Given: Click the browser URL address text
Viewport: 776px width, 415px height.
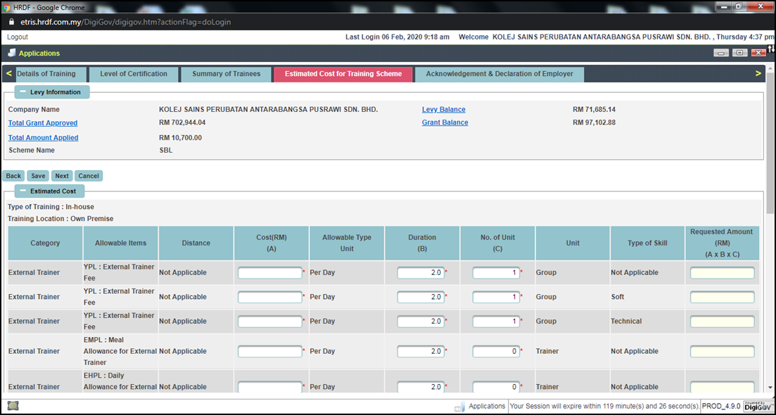Looking at the screenshot, I should pos(125,23).
